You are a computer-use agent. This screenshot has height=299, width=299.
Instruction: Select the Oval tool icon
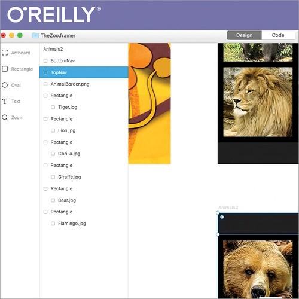pyautogui.click(x=5, y=85)
